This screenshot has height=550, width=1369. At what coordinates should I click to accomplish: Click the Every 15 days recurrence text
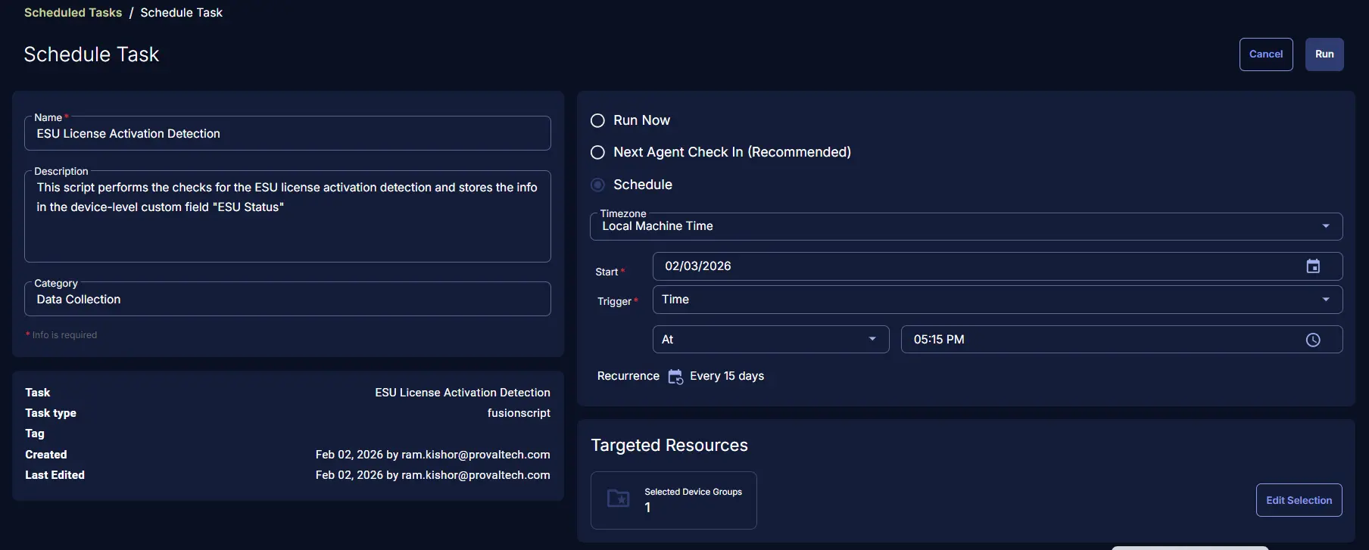coord(726,377)
